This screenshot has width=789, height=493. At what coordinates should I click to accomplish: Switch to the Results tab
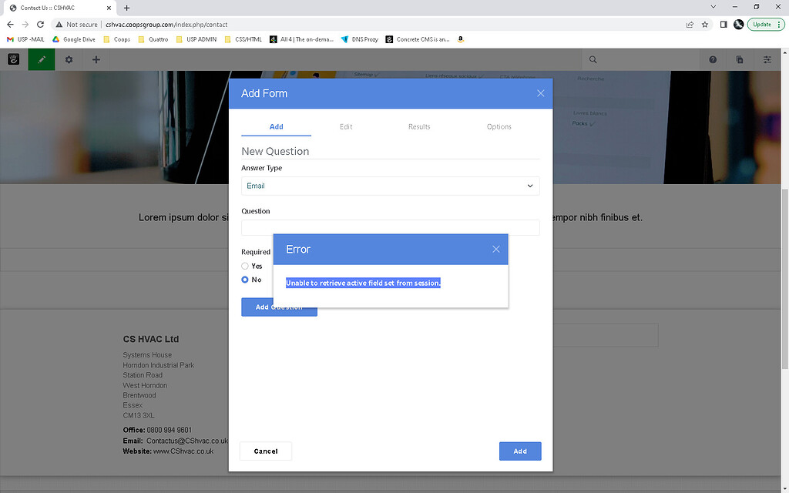(419, 126)
